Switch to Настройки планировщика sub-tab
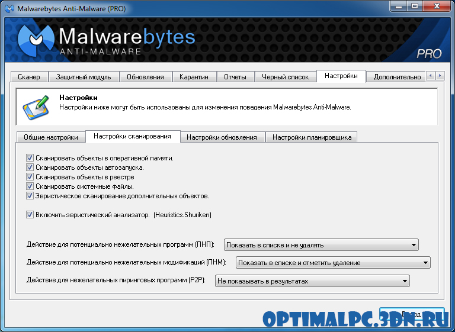Screen dimensions: 455x332 click(312, 137)
